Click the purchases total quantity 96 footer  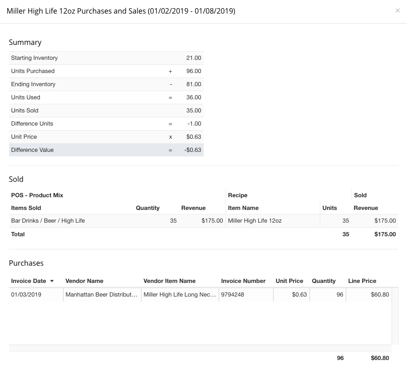(340, 358)
